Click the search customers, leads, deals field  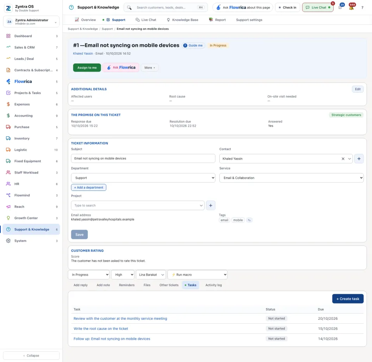[165, 8]
